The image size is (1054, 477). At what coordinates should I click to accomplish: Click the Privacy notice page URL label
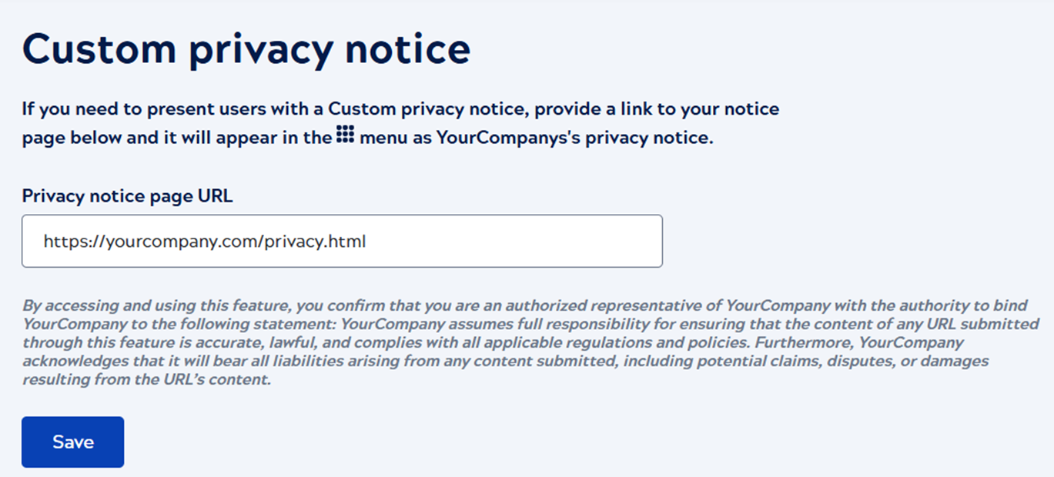click(127, 195)
